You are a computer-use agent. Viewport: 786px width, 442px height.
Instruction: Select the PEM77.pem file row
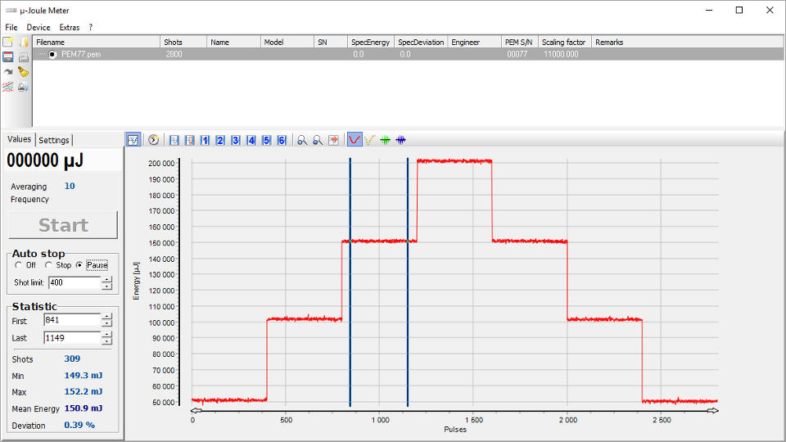(81, 54)
